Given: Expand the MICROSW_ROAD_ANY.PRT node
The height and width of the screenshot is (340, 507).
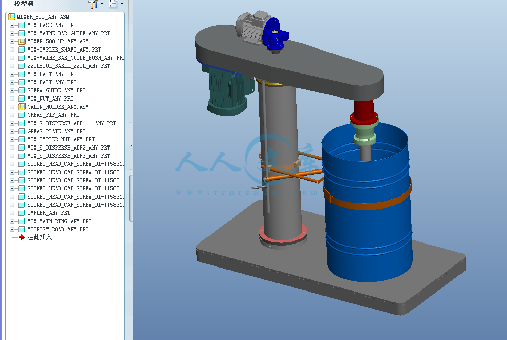Looking at the screenshot, I should [12, 229].
